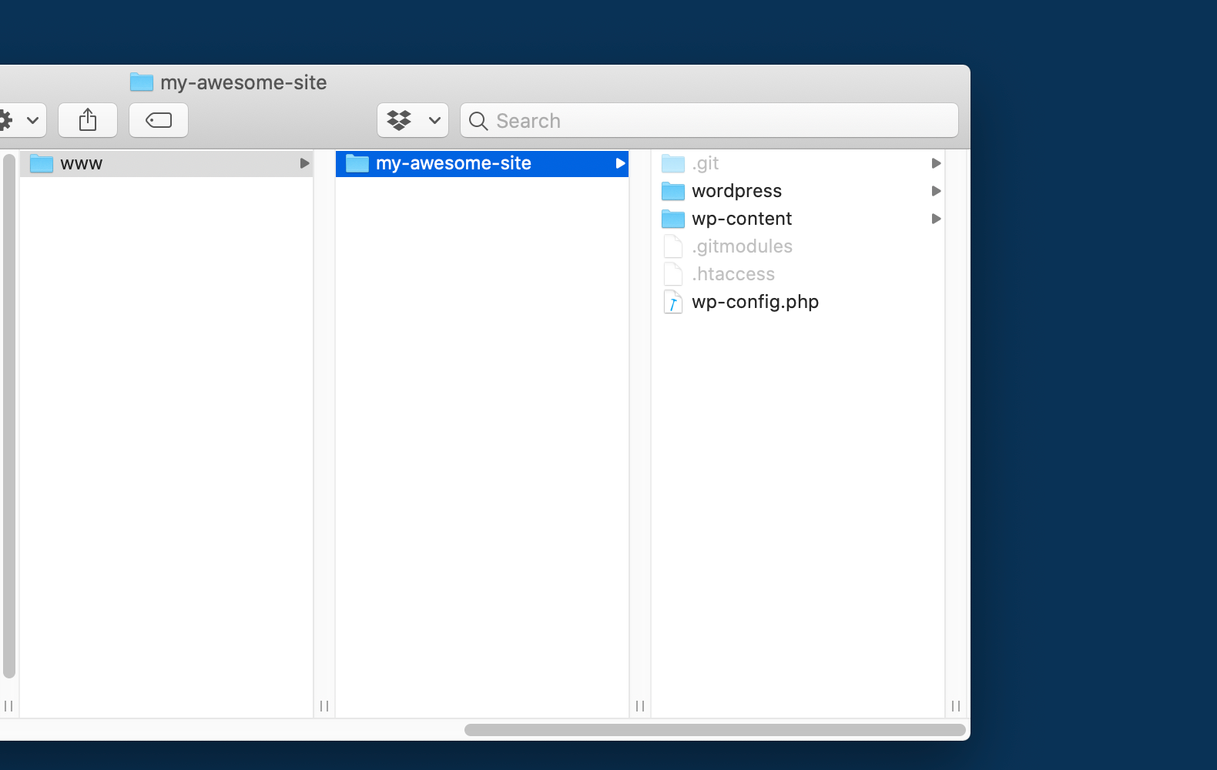Select the .gitmodules file
1217x770 pixels.
tap(742, 246)
